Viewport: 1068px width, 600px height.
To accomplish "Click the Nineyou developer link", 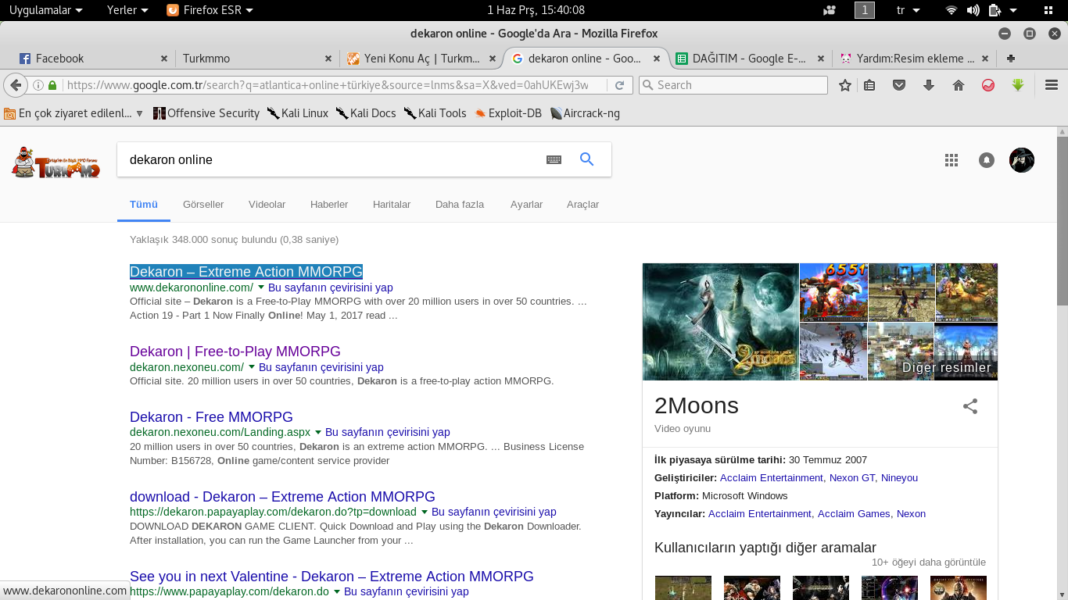I will click(x=899, y=478).
